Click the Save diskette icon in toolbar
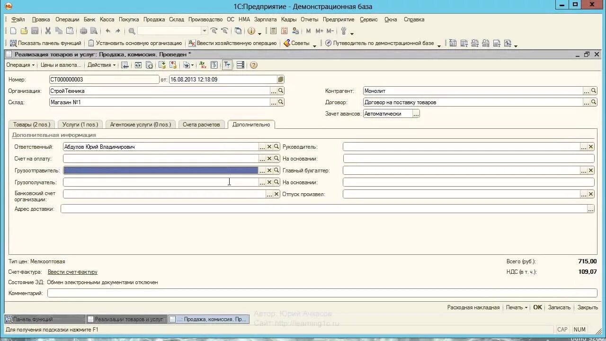 [x=35, y=31]
